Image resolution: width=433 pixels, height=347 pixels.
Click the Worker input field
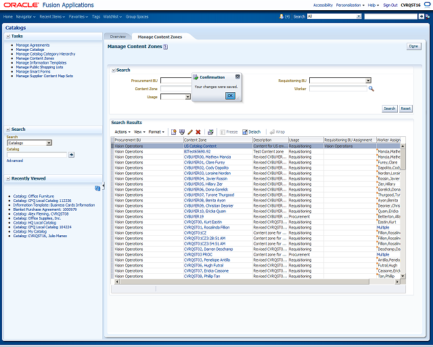pos(338,89)
